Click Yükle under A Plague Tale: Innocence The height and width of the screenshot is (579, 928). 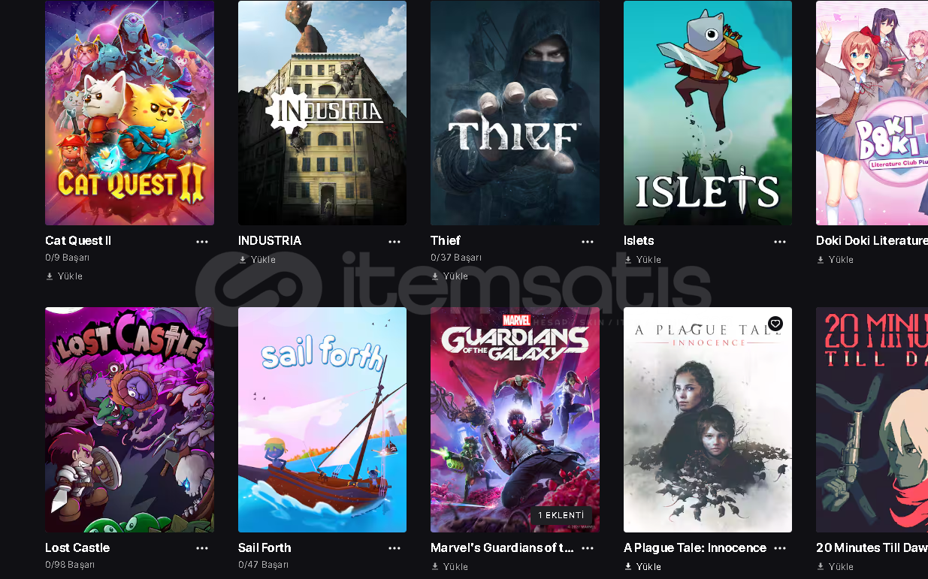click(x=642, y=567)
